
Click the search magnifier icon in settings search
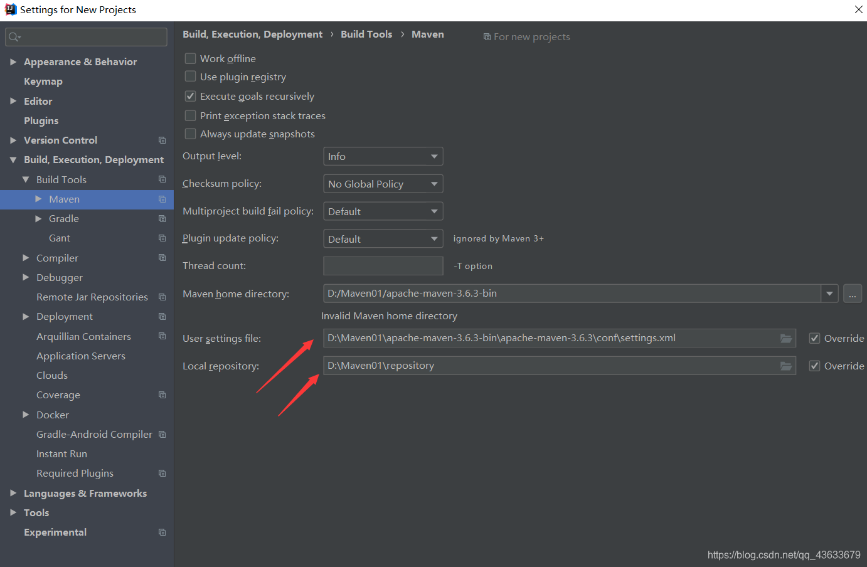tap(14, 37)
